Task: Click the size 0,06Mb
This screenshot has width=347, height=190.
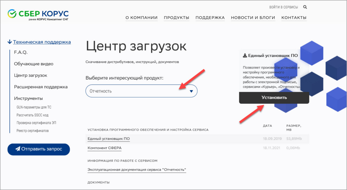Action: coord(293,148)
